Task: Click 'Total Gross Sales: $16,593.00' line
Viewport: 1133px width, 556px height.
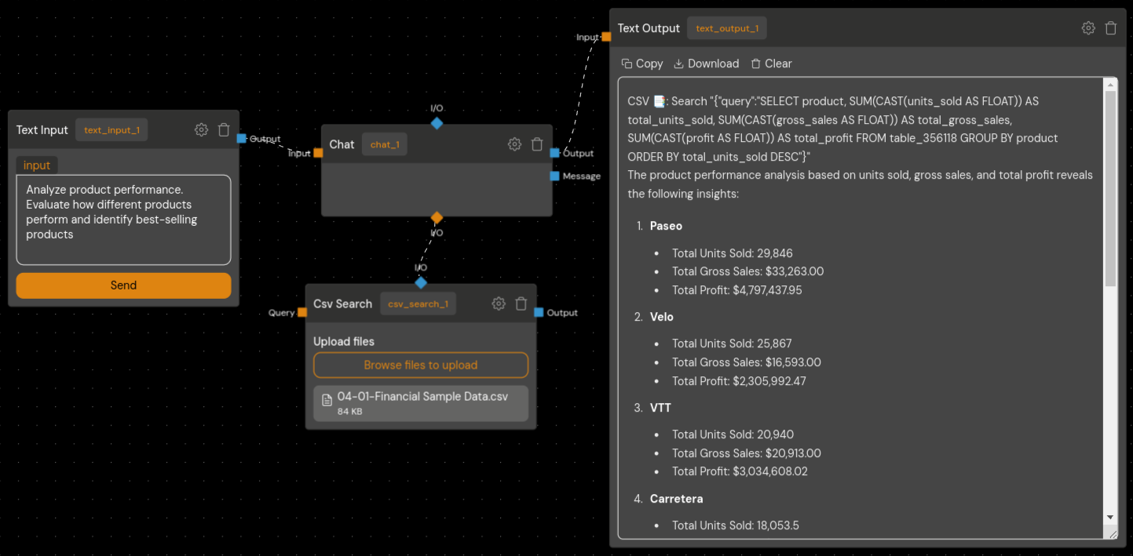Action: point(747,362)
